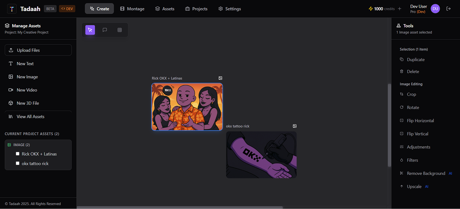The width and height of the screenshot is (460, 209).
Task: Run the Upscale AI tool
Action: (414, 186)
